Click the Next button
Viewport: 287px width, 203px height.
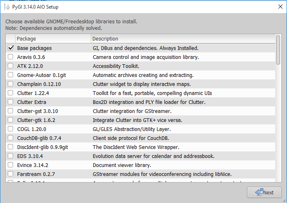(x=264, y=192)
